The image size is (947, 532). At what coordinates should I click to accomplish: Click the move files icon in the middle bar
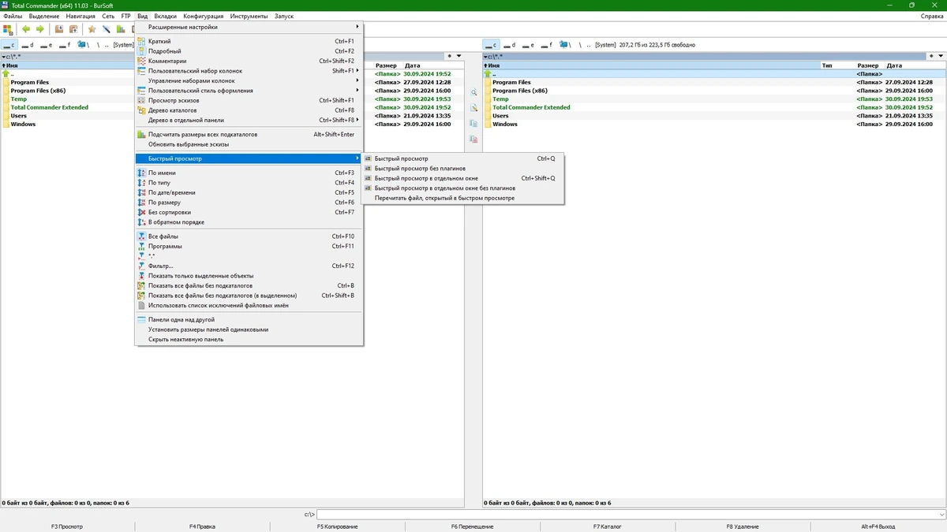tap(473, 139)
